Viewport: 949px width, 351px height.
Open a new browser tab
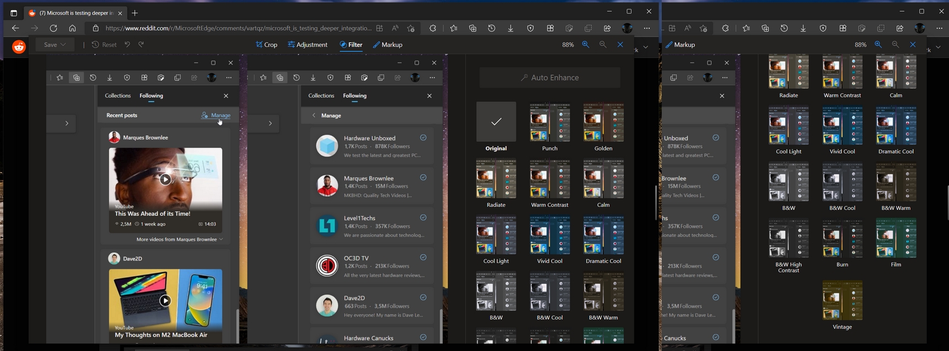[135, 13]
